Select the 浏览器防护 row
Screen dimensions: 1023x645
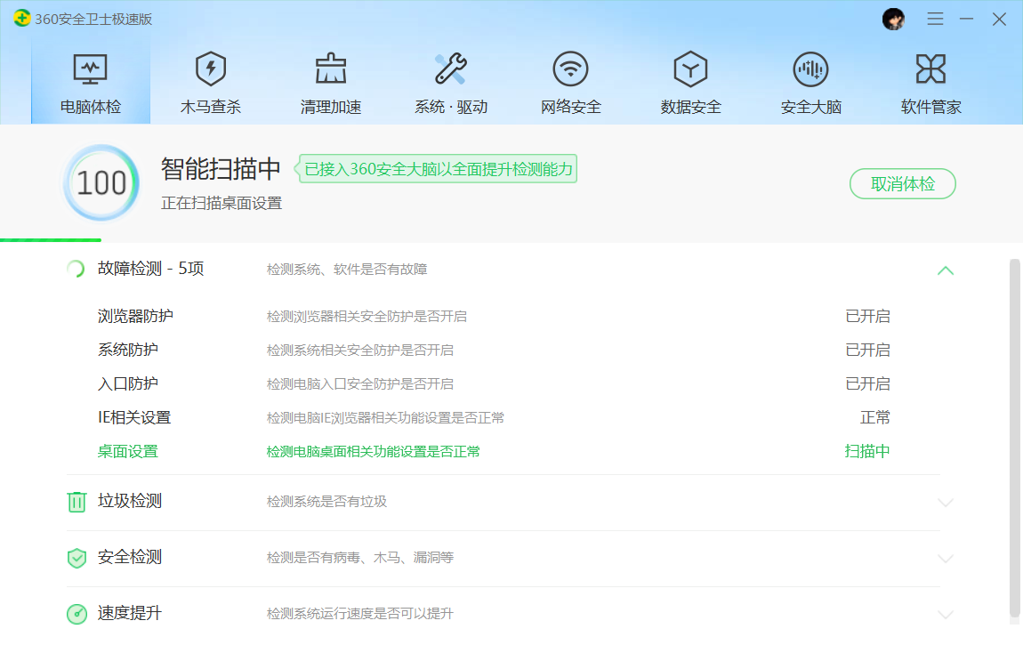[493, 317]
